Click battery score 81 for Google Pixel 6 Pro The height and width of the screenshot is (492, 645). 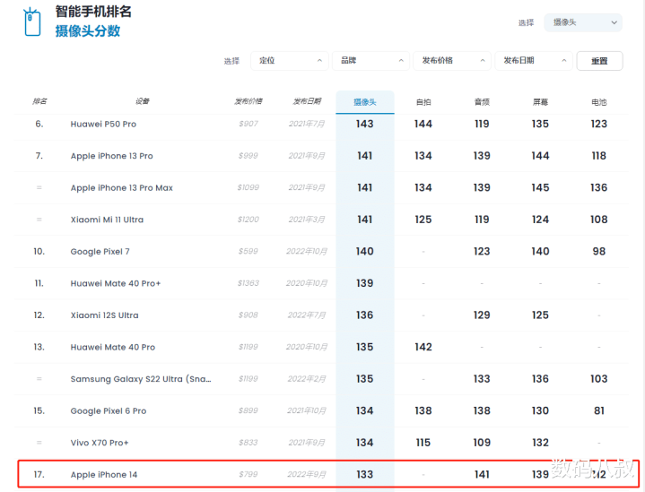(599, 410)
